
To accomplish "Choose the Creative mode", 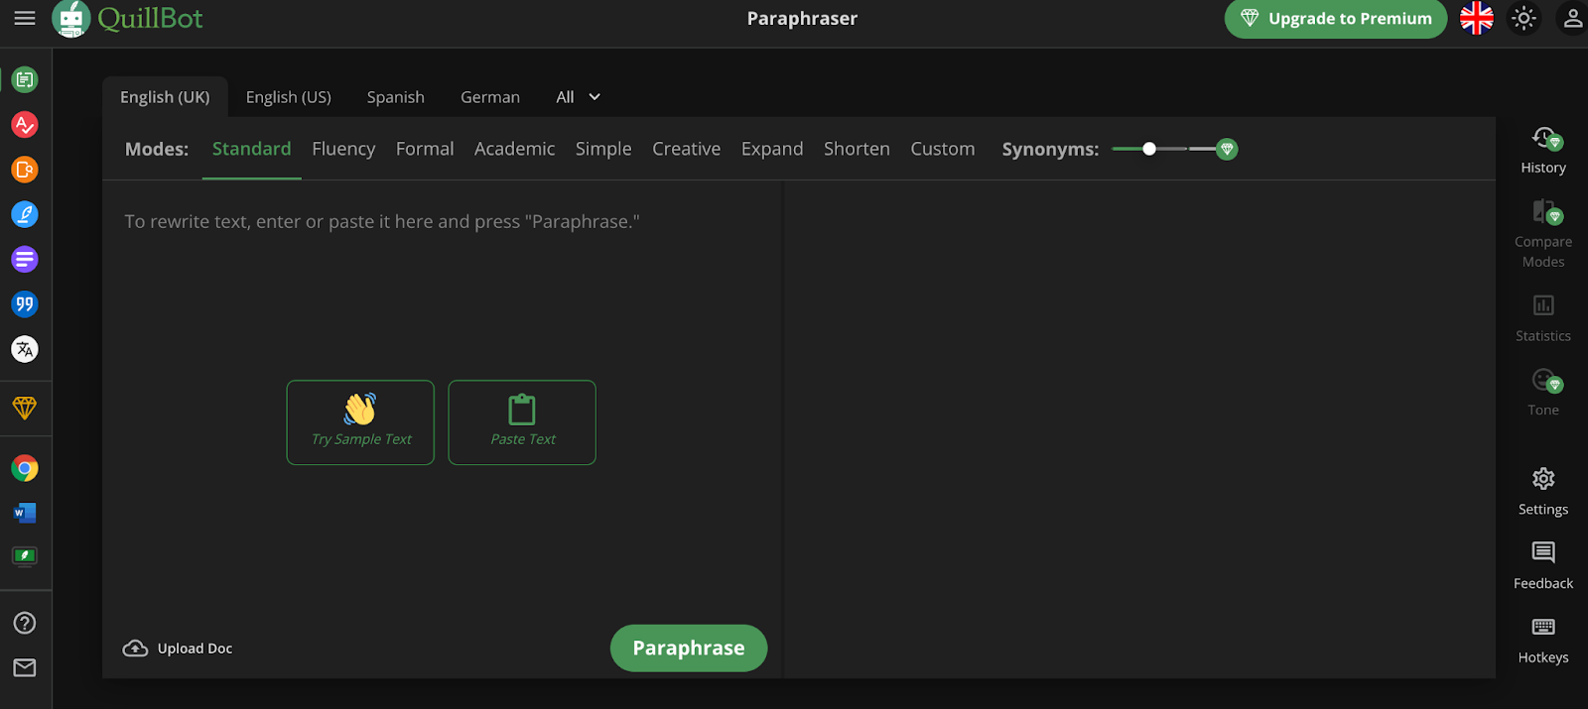I will coord(687,149).
